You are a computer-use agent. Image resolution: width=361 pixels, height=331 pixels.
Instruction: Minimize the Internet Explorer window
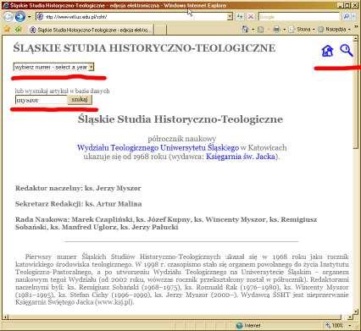point(341,5)
